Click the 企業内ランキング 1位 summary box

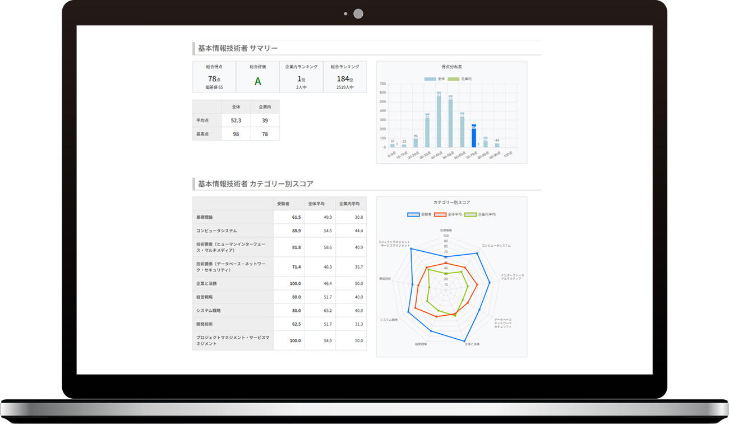(301, 77)
